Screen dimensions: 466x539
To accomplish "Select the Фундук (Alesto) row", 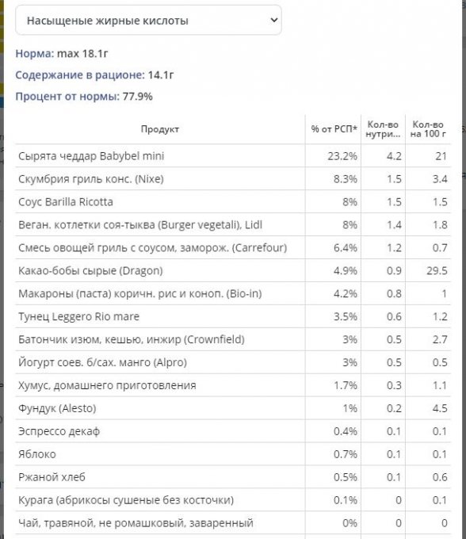I will 233,408.
